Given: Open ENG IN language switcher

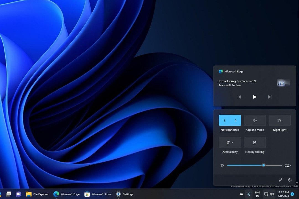Looking at the screenshot, I should coord(257,194).
